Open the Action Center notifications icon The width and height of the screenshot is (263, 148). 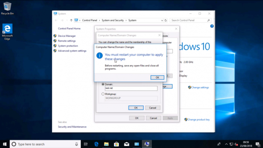click(x=258, y=144)
